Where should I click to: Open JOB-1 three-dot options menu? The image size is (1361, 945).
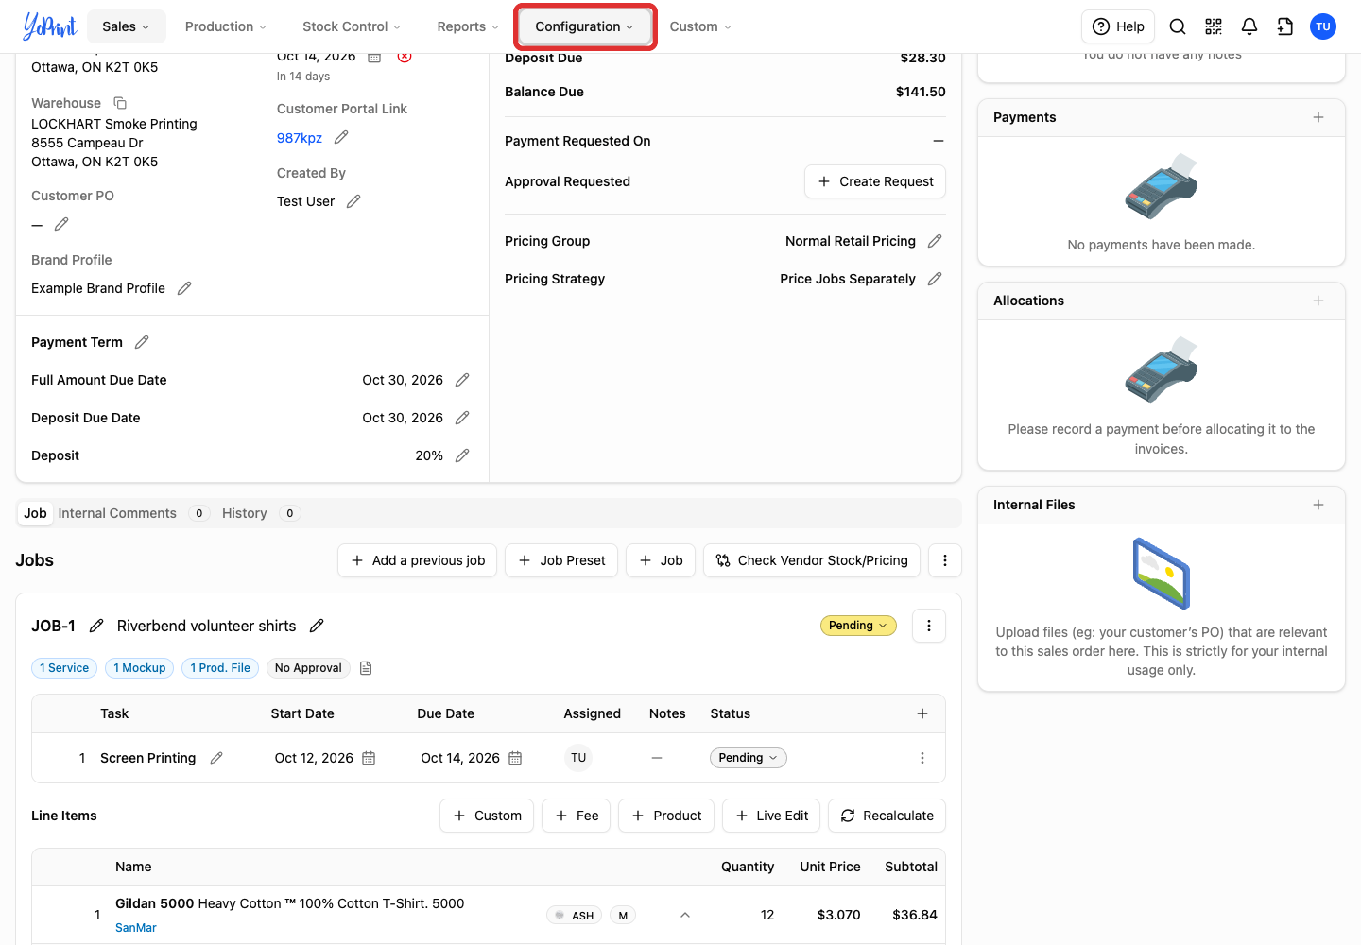[929, 626]
